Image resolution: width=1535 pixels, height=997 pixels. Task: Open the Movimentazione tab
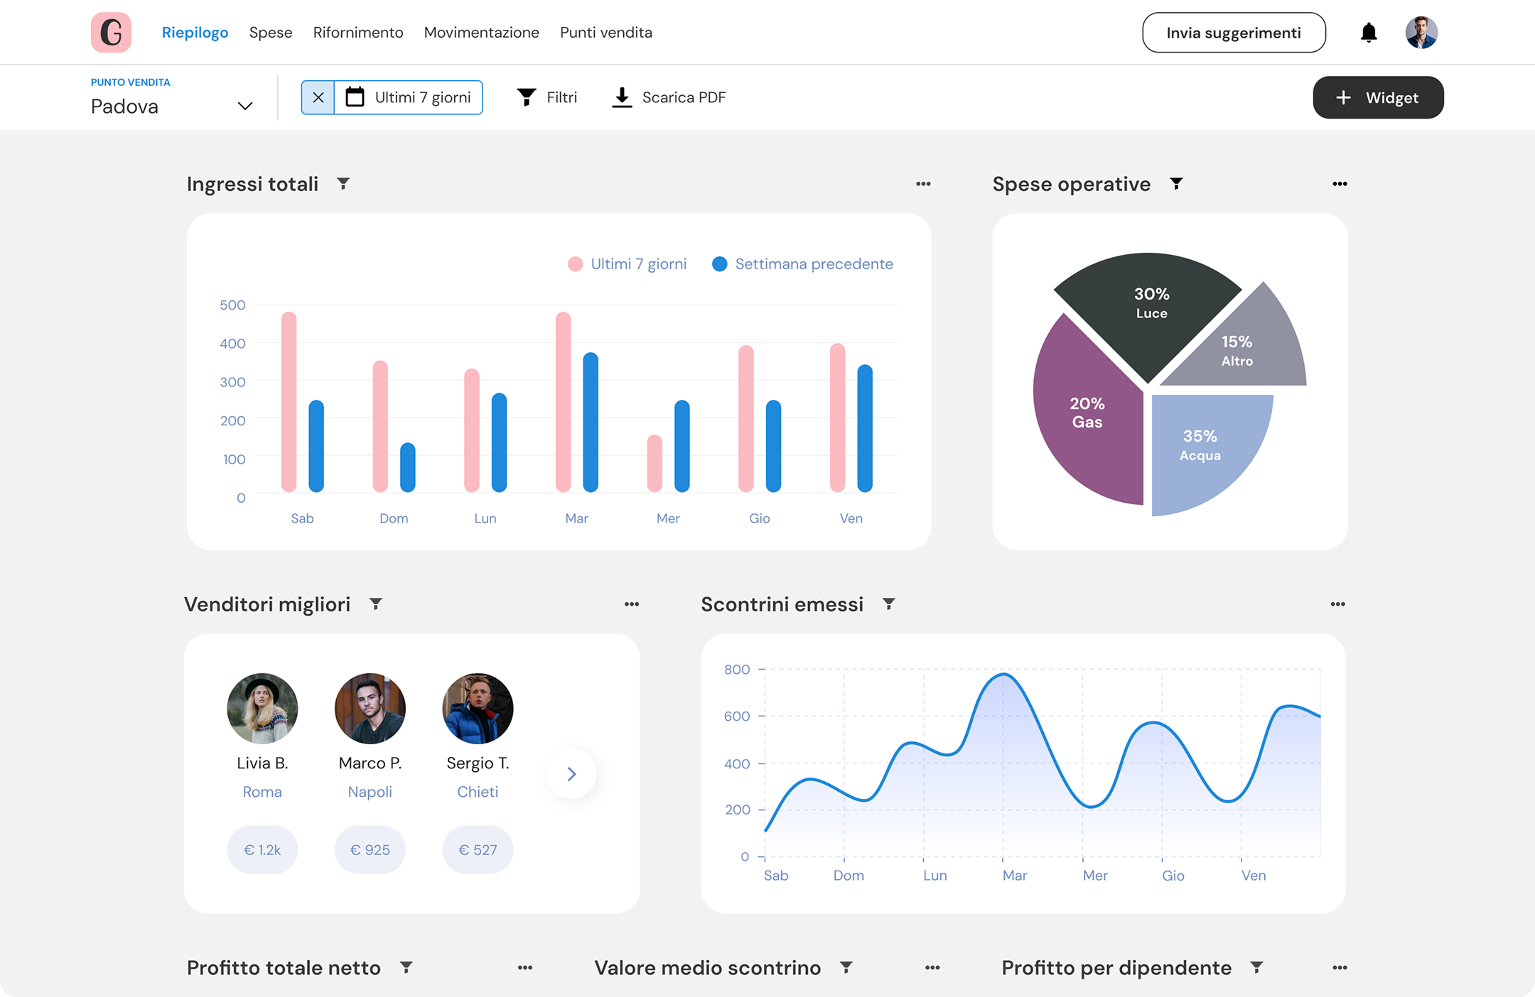[481, 33]
